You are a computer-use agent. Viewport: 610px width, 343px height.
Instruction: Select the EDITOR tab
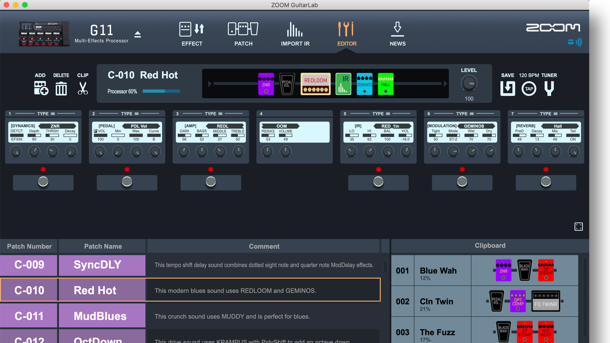click(x=347, y=34)
